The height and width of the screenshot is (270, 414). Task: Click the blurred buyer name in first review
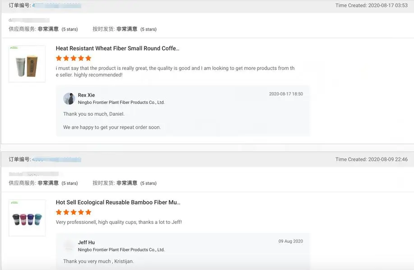click(x=29, y=20)
